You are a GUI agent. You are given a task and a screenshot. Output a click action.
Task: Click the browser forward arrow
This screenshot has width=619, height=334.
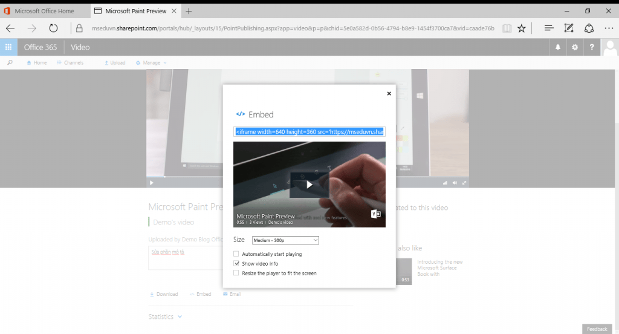point(31,28)
